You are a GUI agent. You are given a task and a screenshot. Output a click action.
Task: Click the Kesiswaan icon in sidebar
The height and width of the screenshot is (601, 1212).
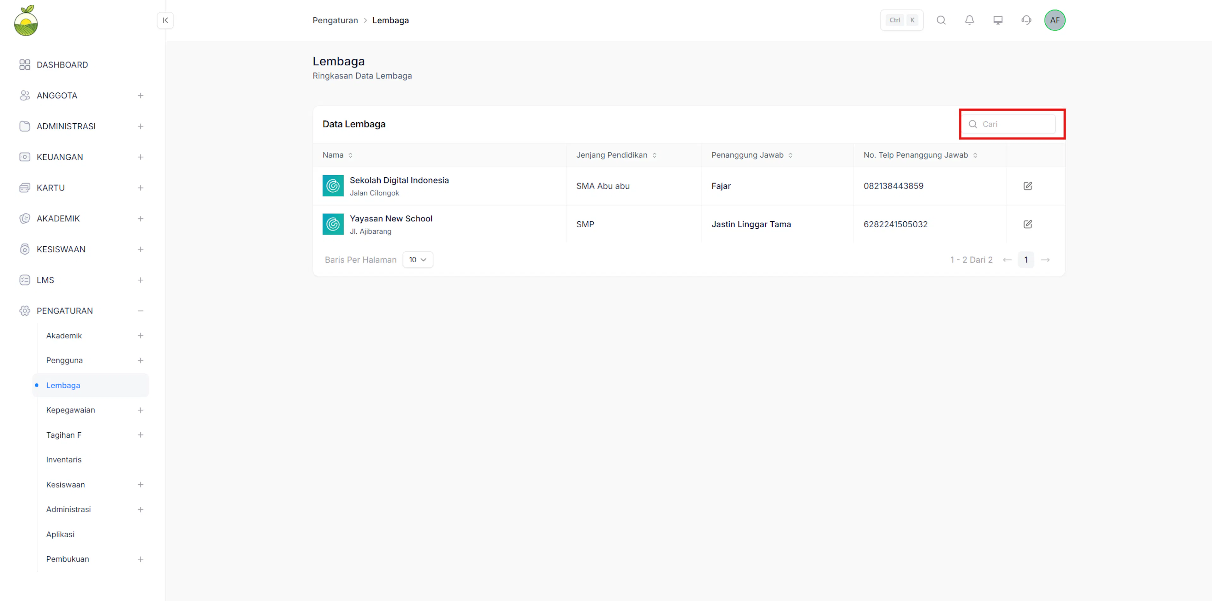pos(25,249)
